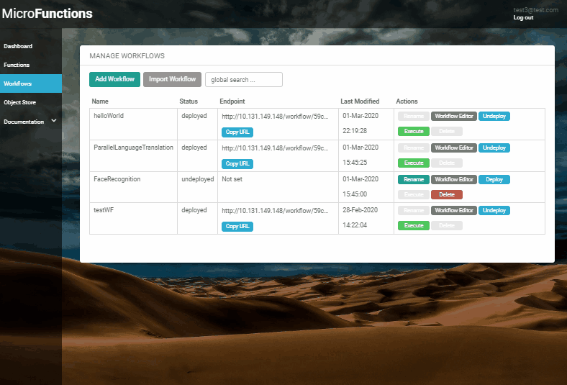Expand the Documentation menu chevron
The width and height of the screenshot is (567, 385).
(x=54, y=120)
